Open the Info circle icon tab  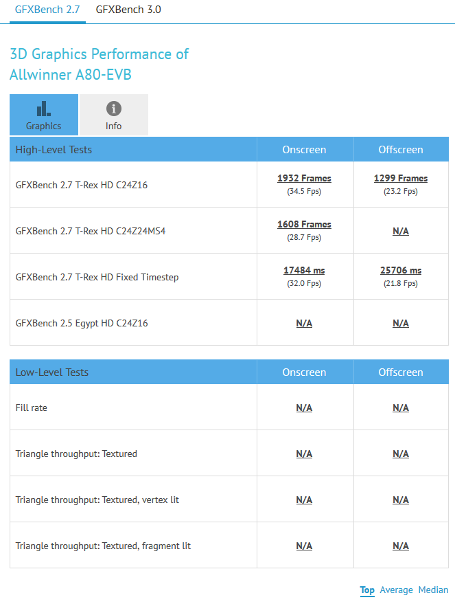click(114, 115)
